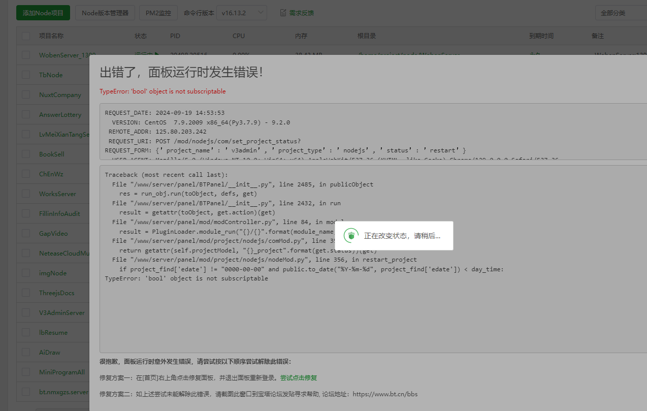This screenshot has width=647, height=411.
Task: Check the WobenServer_1300 row checkbox
Action: click(26, 55)
